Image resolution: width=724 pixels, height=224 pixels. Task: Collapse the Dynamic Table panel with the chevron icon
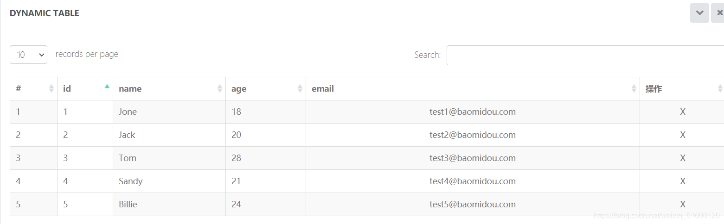[x=699, y=13]
